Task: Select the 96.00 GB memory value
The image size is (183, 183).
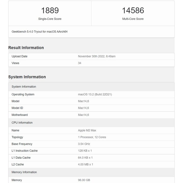Action: [x=84, y=180]
